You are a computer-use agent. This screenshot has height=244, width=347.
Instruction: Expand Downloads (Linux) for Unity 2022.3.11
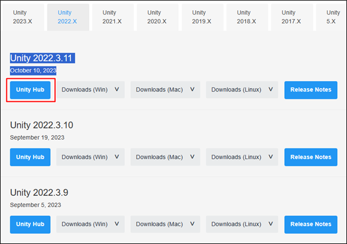click(242, 90)
